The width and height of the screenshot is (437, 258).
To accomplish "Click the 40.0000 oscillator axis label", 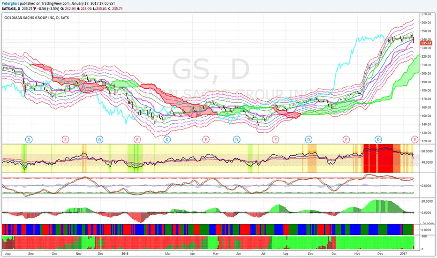I will pos(427,162).
